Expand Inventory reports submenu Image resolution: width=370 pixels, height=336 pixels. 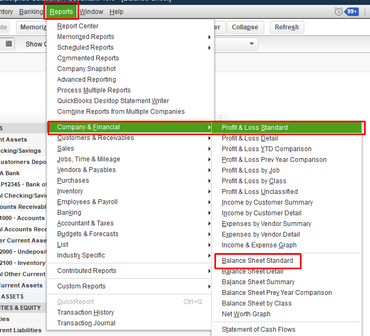click(130, 191)
